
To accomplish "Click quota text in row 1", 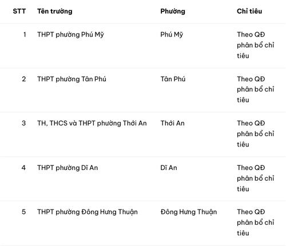I will pyautogui.click(x=256, y=45).
